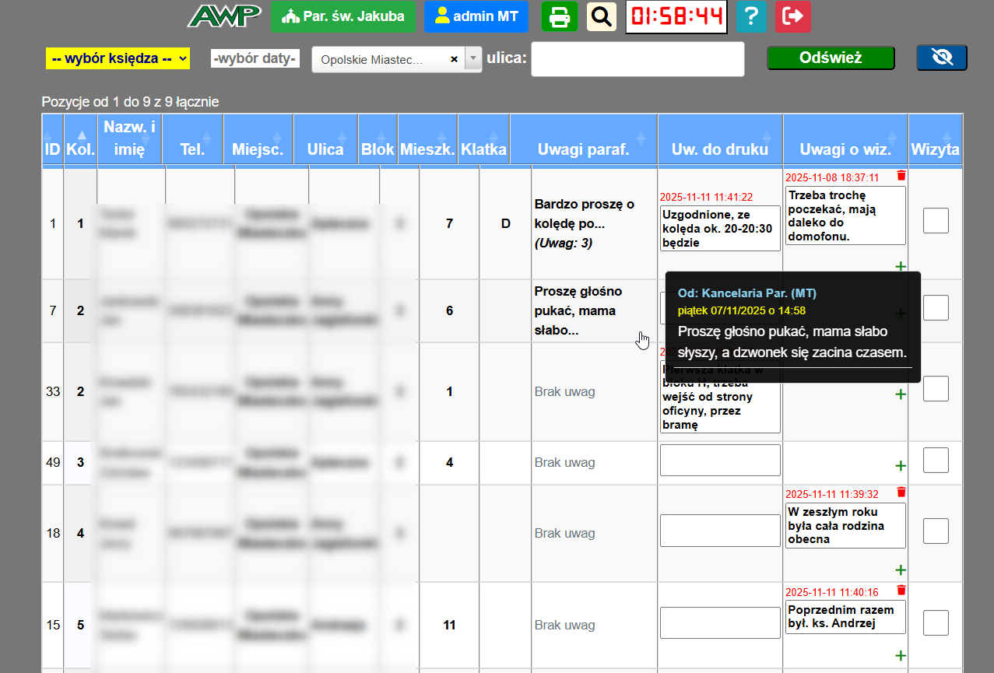Image resolution: width=994 pixels, height=673 pixels.
Task: Log out using the red exit icon
Action: 792,16
